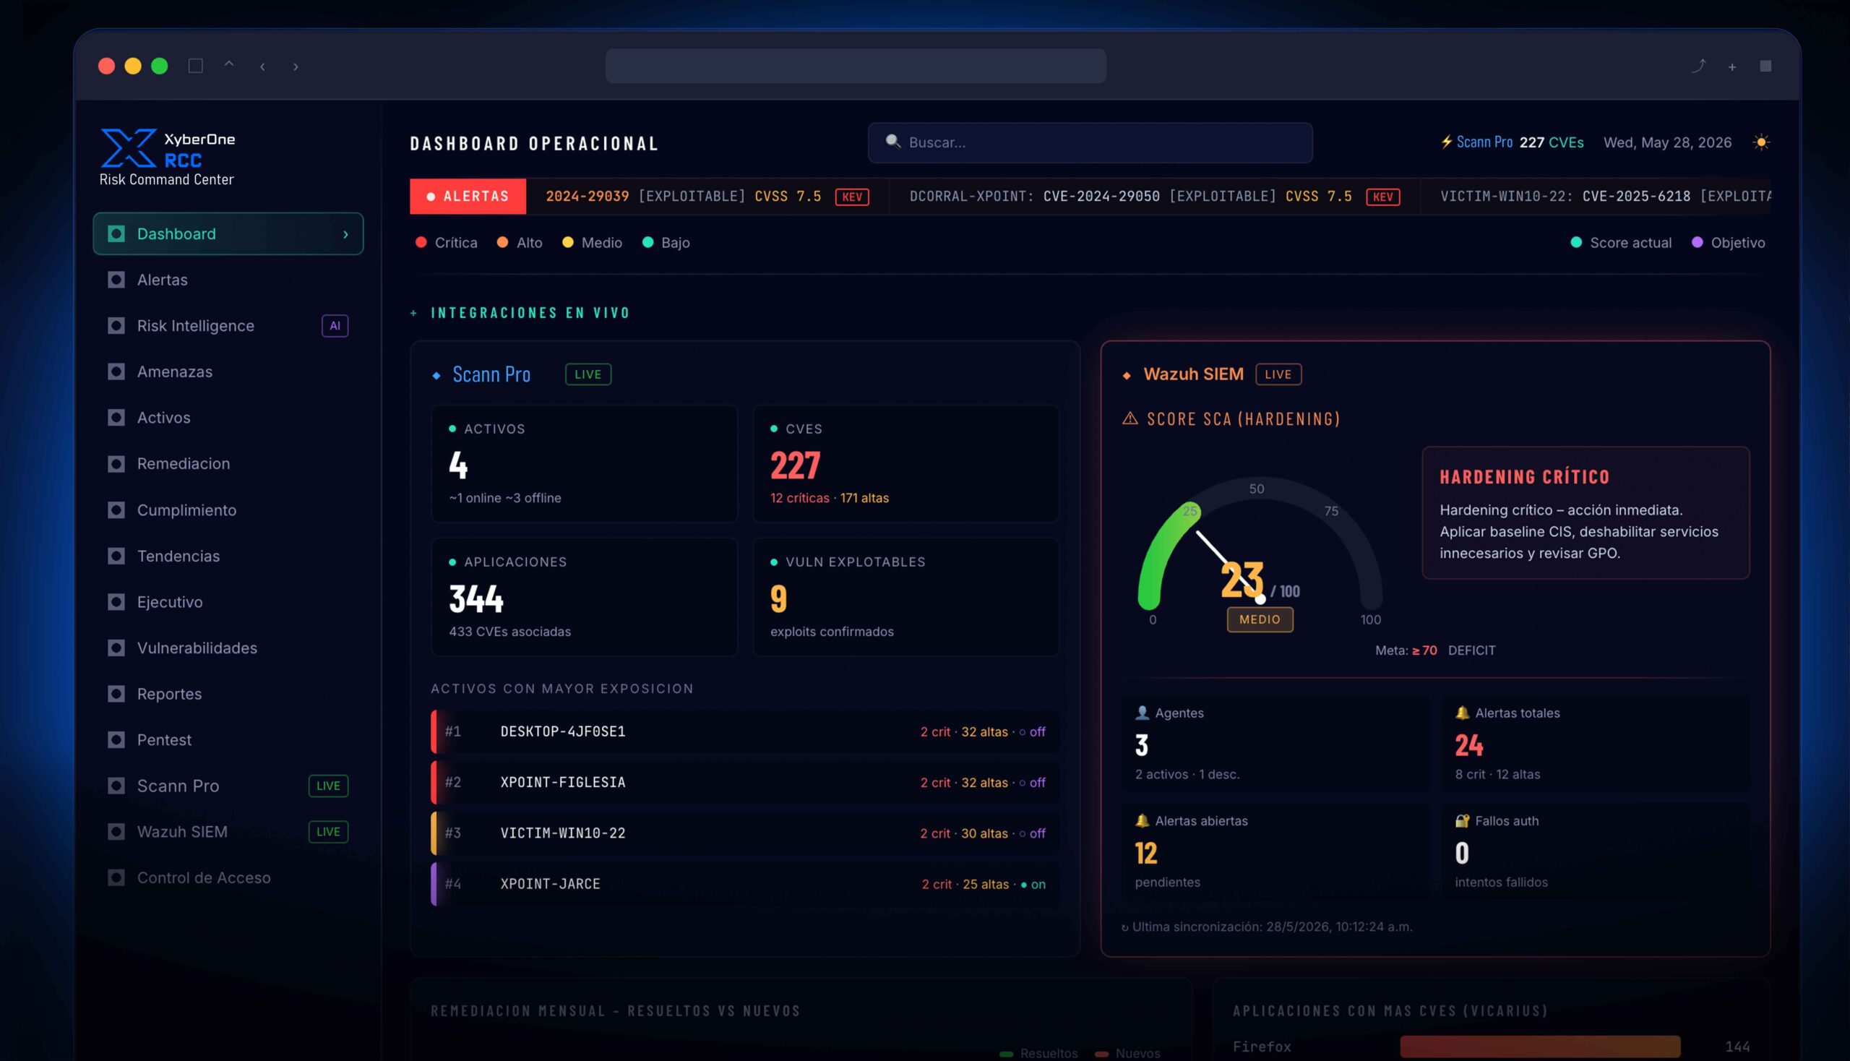Toggle the Crítica severity legend
The height and width of the screenshot is (1061, 1850).
447,243
